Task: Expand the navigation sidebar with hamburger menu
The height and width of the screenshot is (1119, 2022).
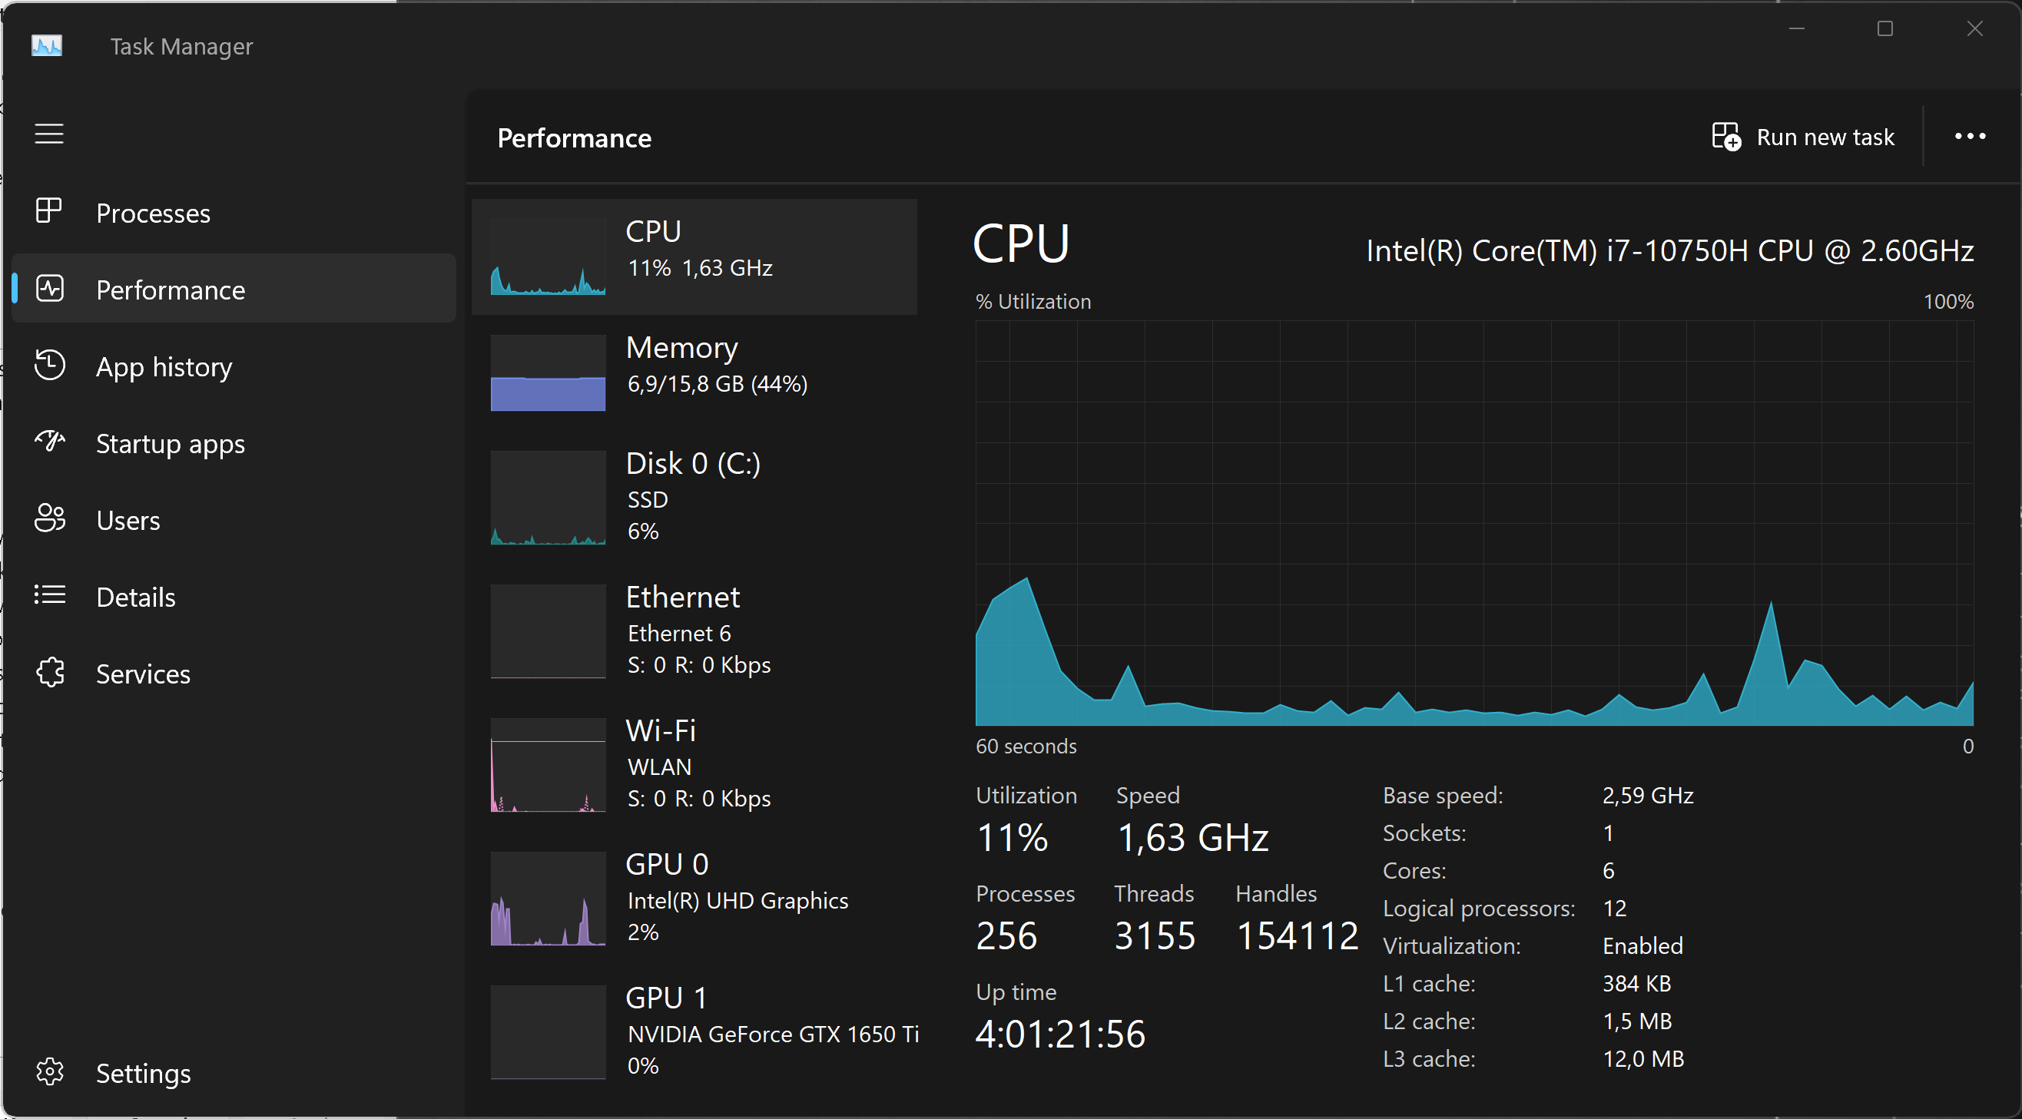Action: (48, 134)
